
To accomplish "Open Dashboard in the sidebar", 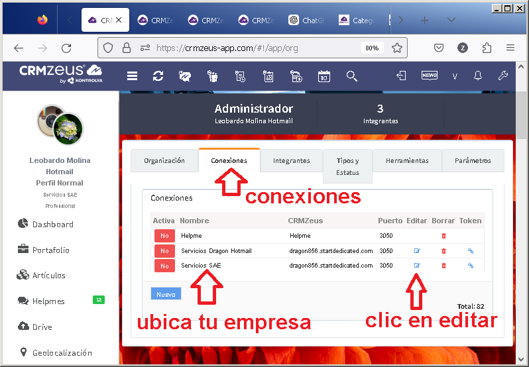I will tap(52, 225).
